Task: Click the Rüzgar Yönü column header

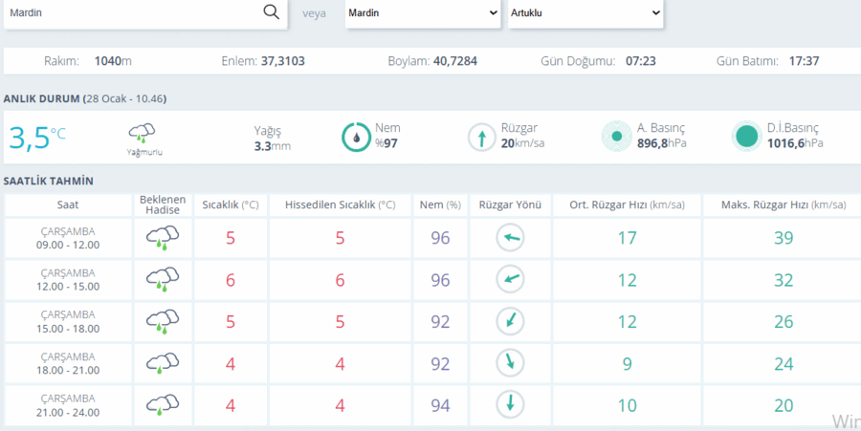Action: point(510,205)
